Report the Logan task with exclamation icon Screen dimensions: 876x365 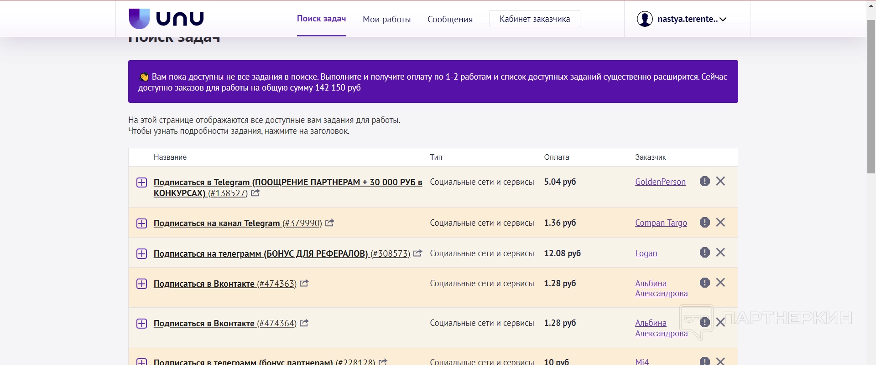coord(704,252)
